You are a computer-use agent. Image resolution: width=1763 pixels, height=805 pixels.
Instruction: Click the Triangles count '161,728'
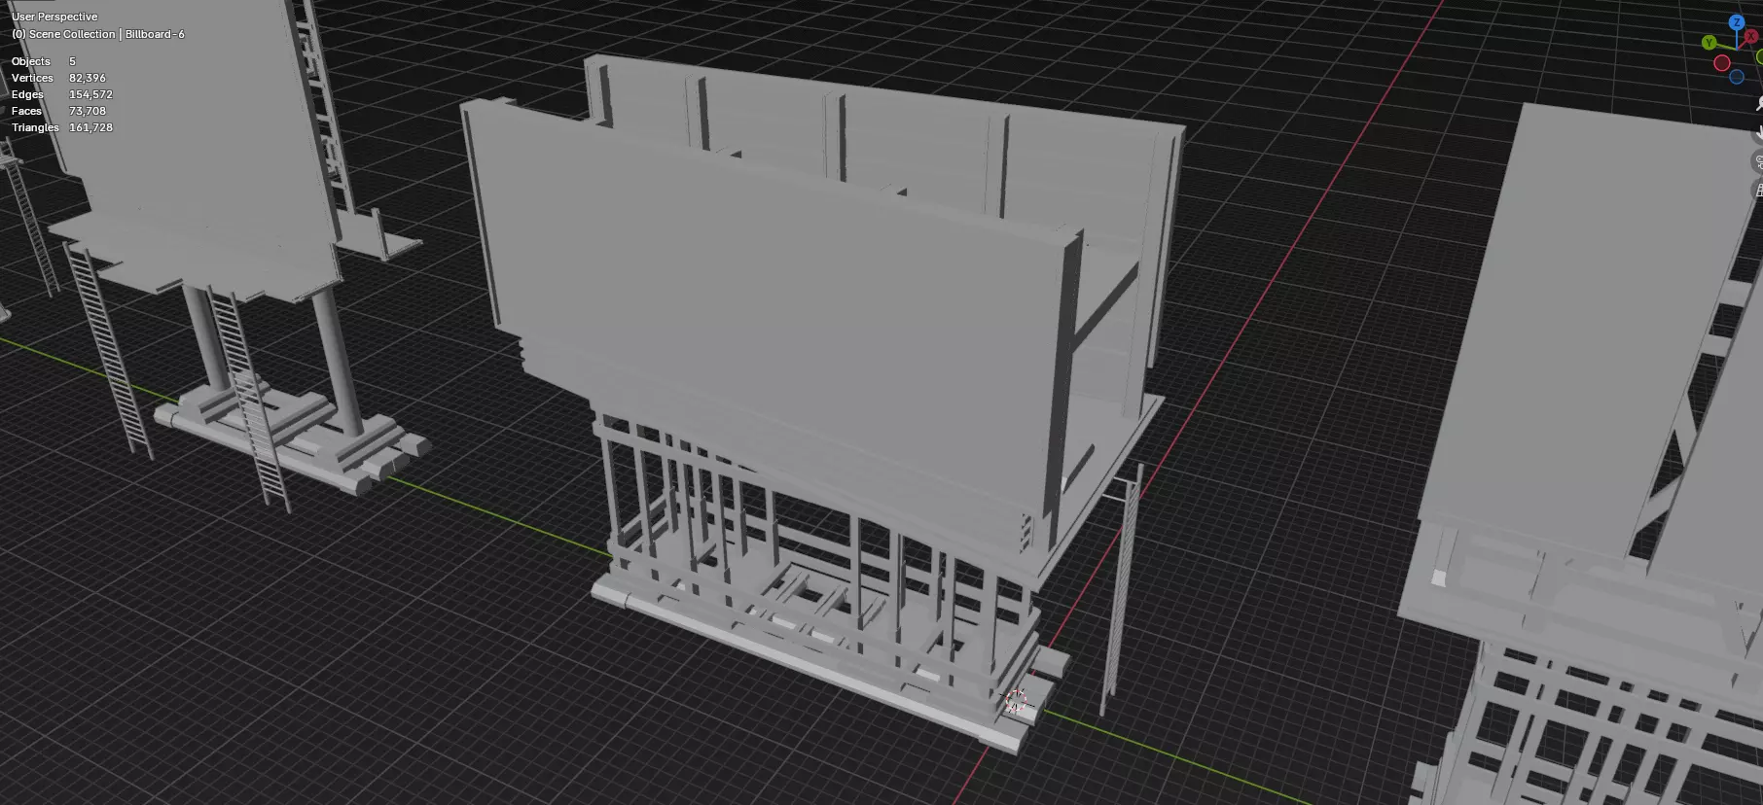(x=90, y=127)
